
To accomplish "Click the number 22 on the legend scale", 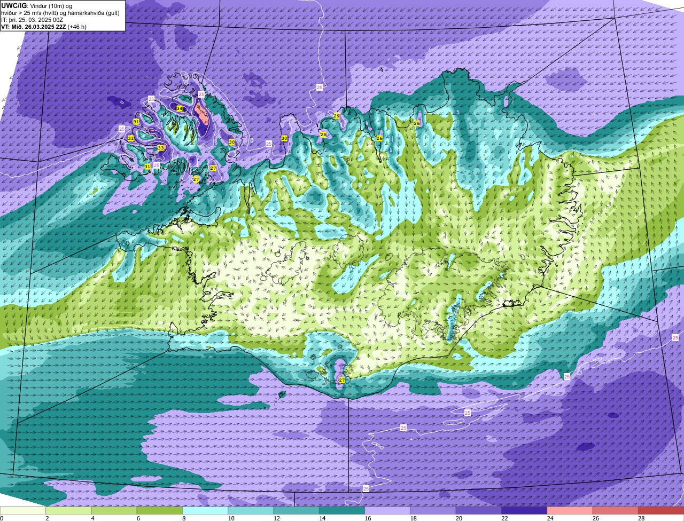I will pos(504,518).
